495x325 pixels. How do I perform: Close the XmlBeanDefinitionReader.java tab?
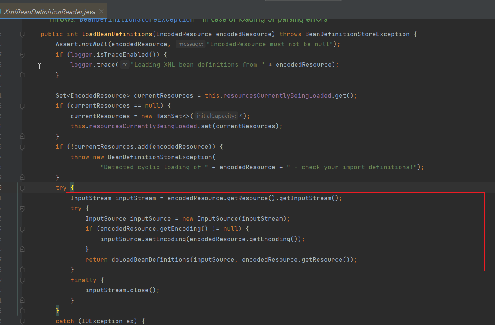pos(101,12)
